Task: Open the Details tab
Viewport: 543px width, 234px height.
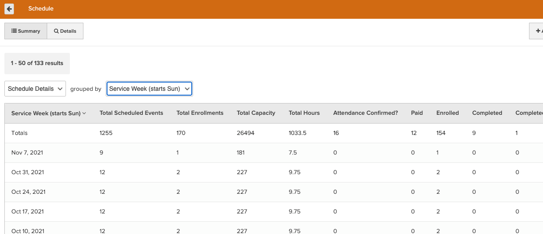Action: 65,31
